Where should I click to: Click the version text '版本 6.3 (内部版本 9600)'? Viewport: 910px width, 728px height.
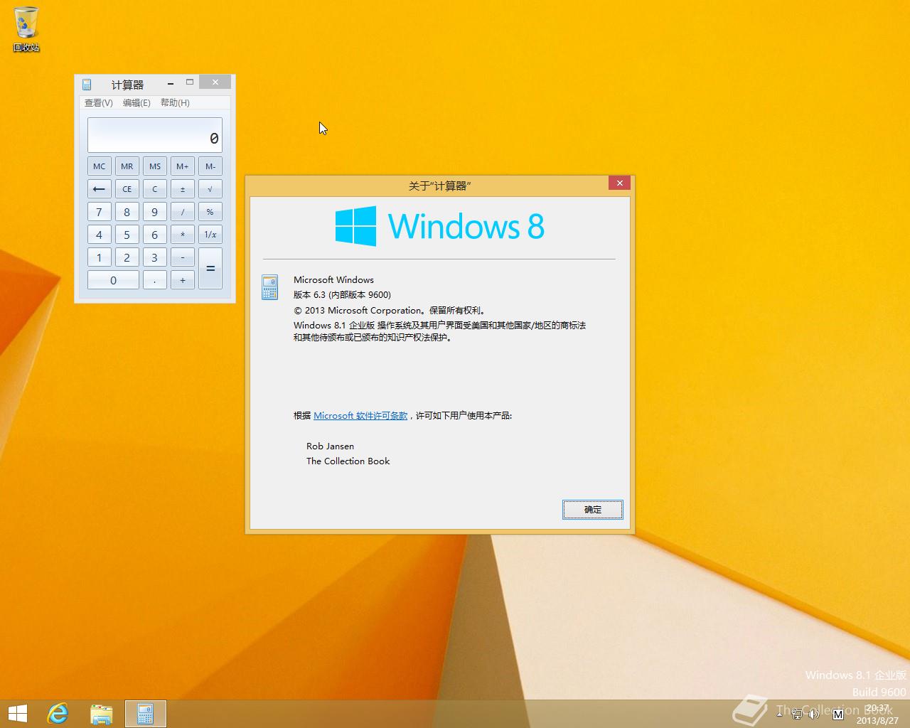coord(342,294)
